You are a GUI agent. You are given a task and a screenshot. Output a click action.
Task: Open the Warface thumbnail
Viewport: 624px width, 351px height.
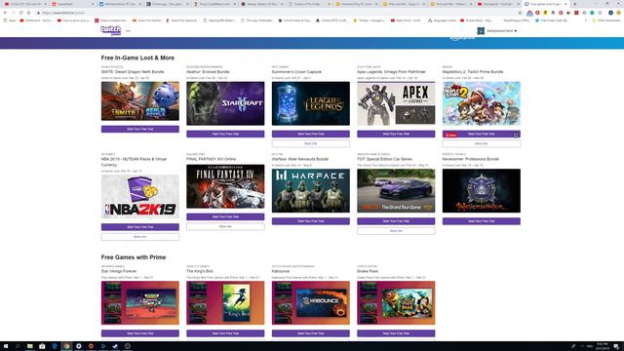(x=311, y=191)
